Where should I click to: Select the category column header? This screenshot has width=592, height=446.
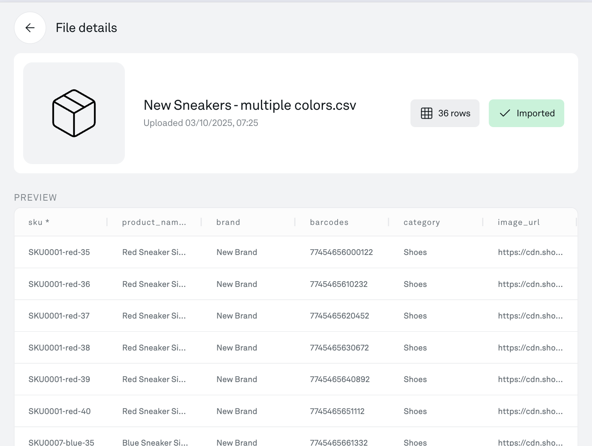[x=422, y=222]
